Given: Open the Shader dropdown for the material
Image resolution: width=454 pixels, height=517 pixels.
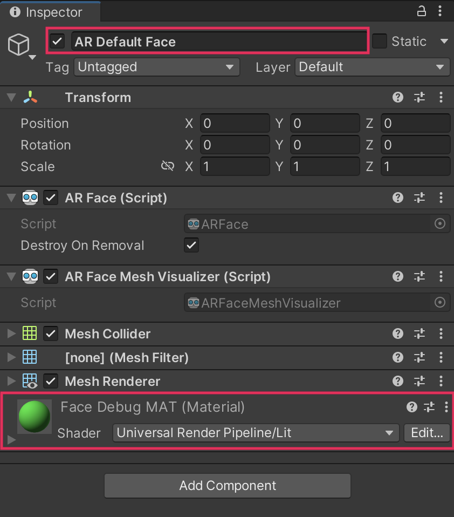Looking at the screenshot, I should (x=256, y=433).
